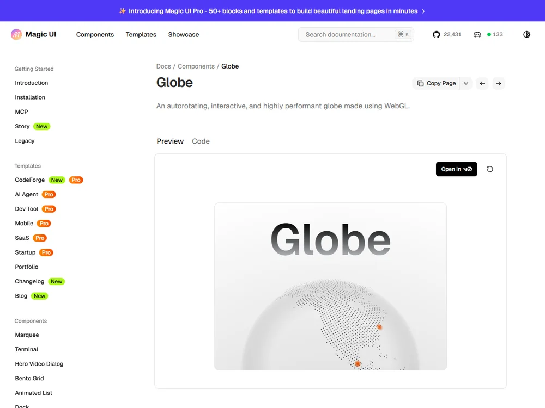Open the Discord community icon
The image size is (545, 408).
pyautogui.click(x=477, y=34)
